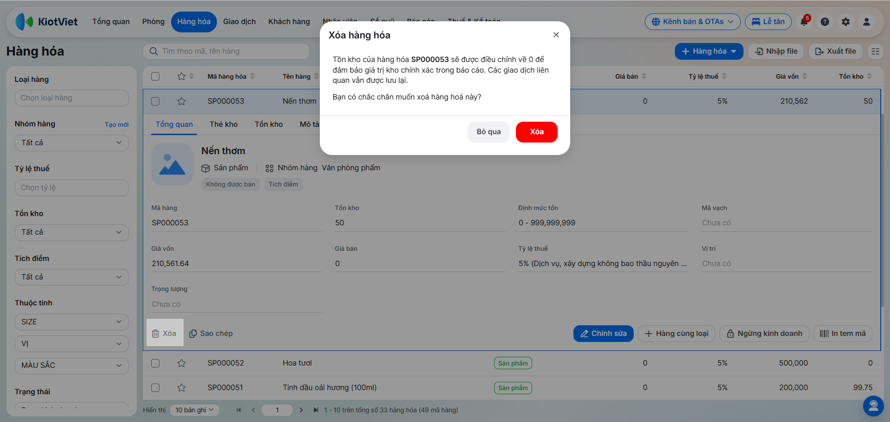This screenshot has height=422, width=890.
Task: Switch to Thẻ kho tab
Action: coord(223,124)
